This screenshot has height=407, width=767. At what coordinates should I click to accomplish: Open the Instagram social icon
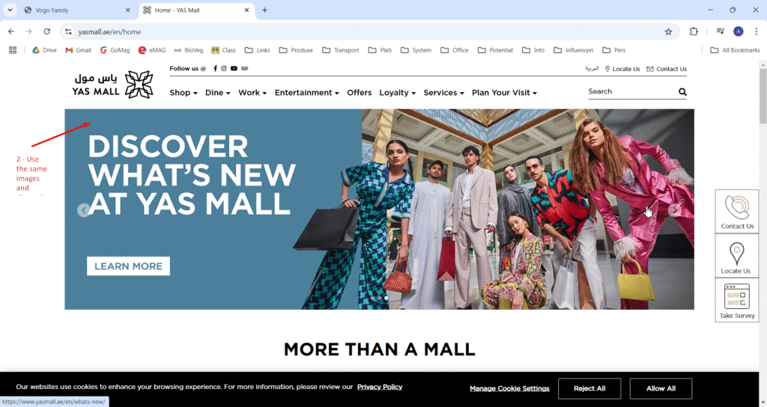point(224,69)
